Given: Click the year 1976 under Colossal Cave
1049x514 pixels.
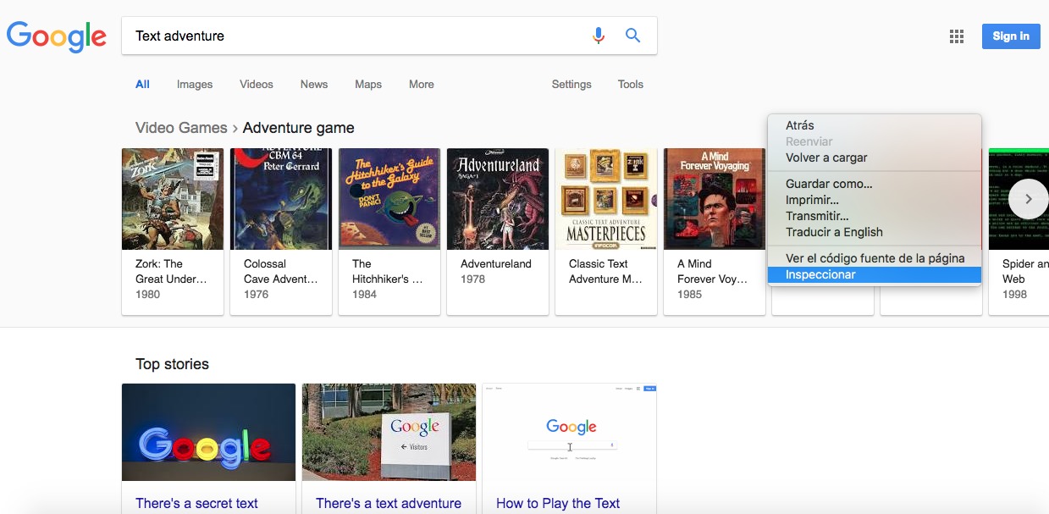Looking at the screenshot, I should (257, 295).
